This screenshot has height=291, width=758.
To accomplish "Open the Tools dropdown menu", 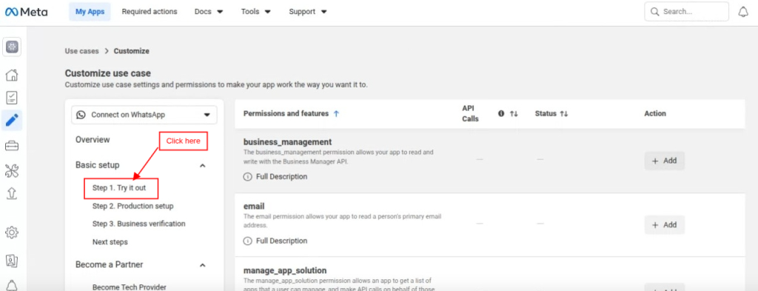I will 256,12.
